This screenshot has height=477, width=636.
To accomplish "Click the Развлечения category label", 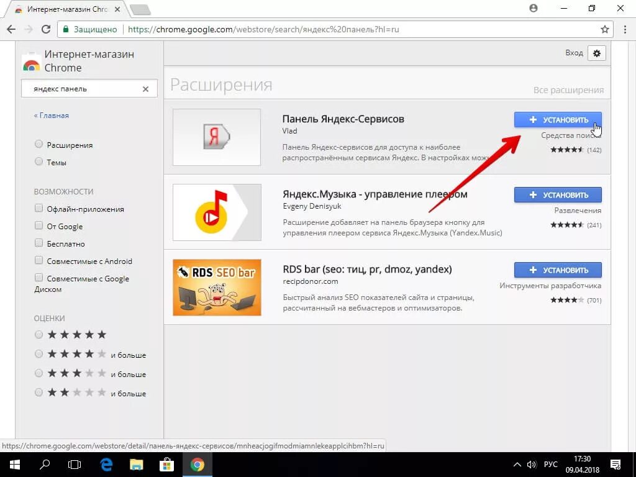I will point(578,211).
